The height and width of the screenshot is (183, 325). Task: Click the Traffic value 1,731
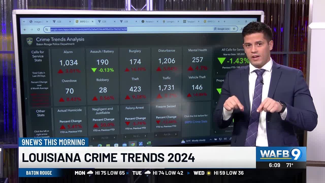(166, 88)
